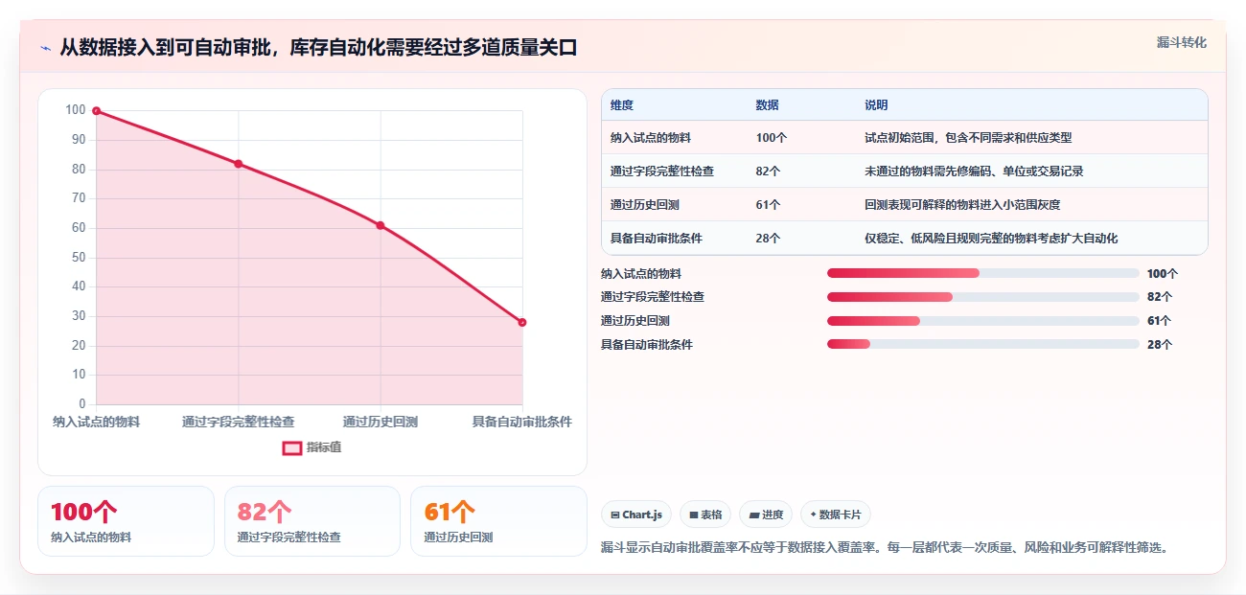The width and height of the screenshot is (1246, 595).
Task: Click footer note starting 漏斗显示自动审批覆盖率
Action: pyautogui.click(x=884, y=548)
